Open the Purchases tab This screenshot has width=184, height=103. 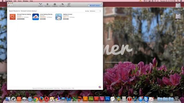62,5
